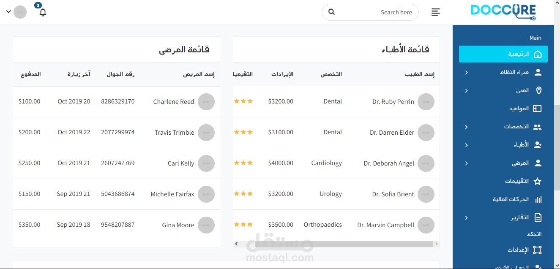This screenshot has height=269, width=560.
Task: Click the Search here input field
Action: click(x=376, y=12)
